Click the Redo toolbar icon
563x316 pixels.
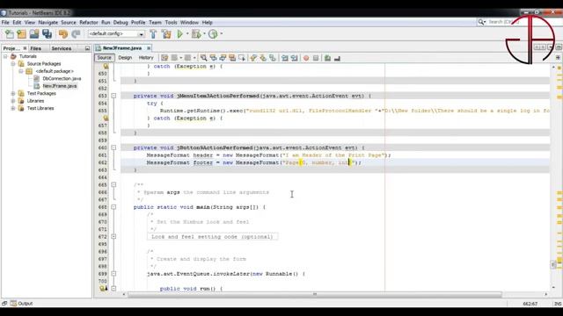click(x=76, y=34)
